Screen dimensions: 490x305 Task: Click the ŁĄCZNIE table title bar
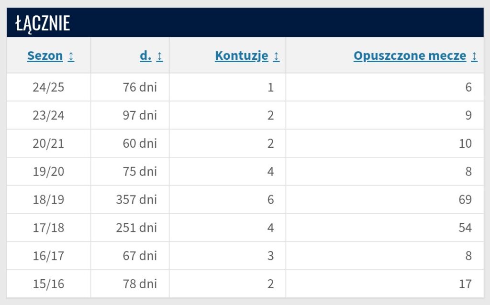coord(245,23)
